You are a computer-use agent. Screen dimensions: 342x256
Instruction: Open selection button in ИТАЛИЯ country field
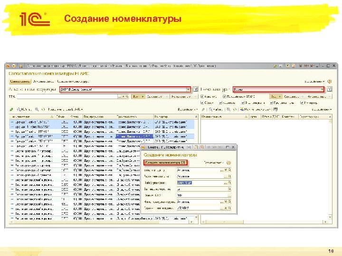point(222,208)
